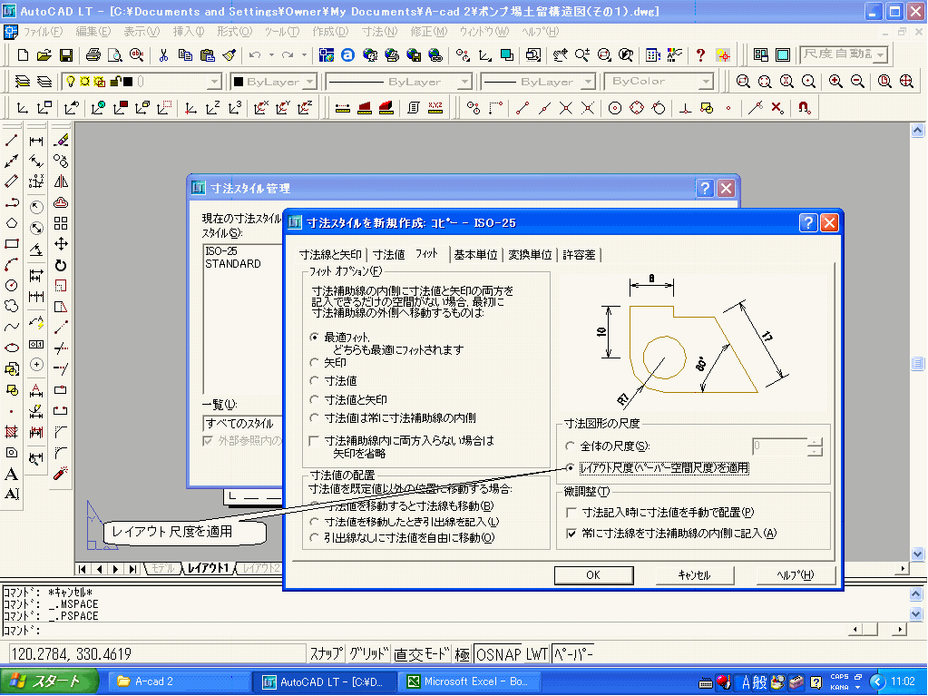
Task: Switch to 寸法線と矢印 tab
Action: pos(330,254)
